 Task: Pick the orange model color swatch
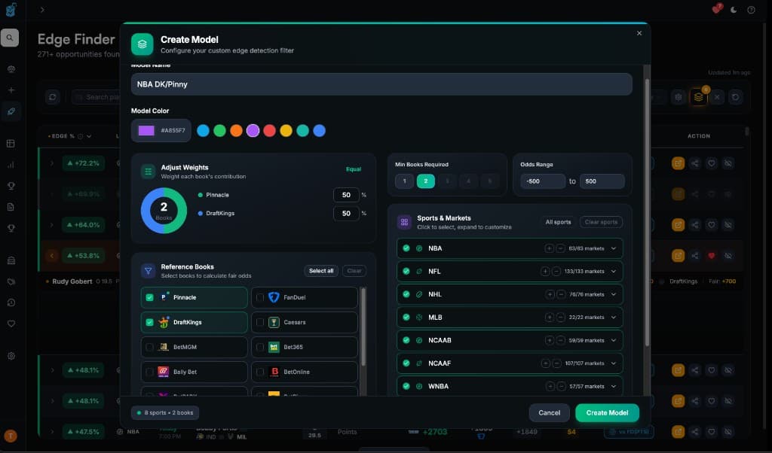tap(236, 130)
